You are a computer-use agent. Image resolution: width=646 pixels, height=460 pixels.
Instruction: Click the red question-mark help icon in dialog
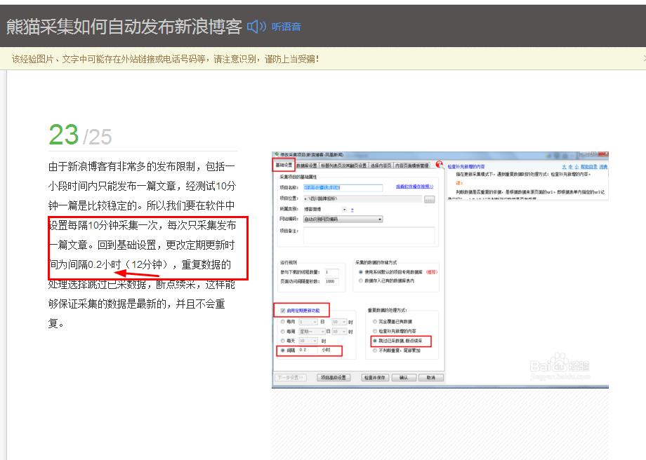(x=439, y=164)
